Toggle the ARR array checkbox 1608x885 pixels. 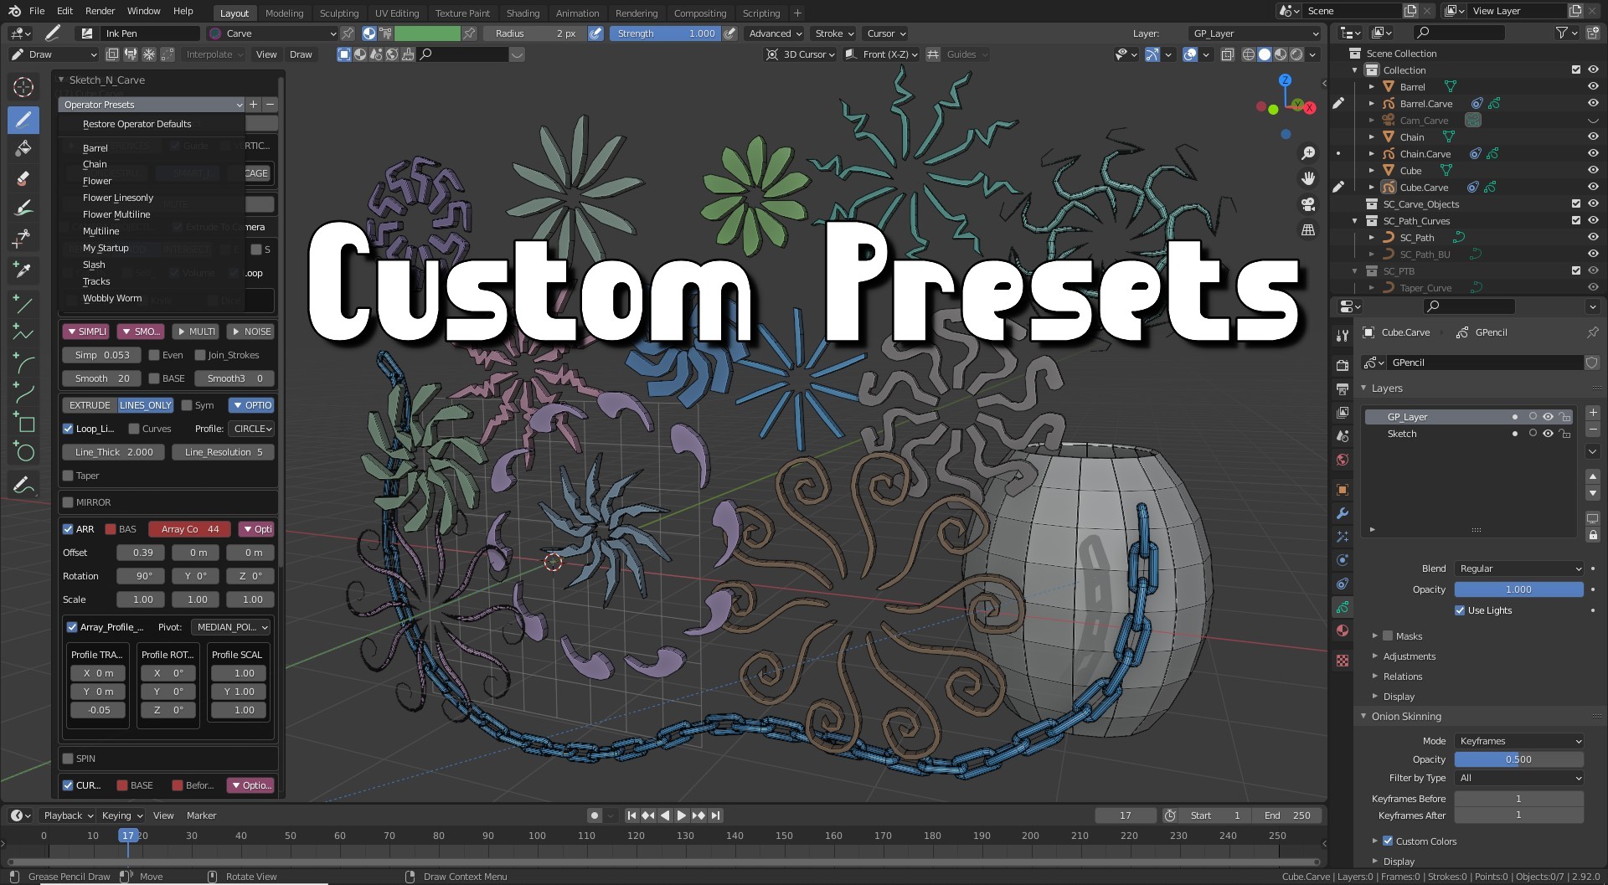(68, 529)
